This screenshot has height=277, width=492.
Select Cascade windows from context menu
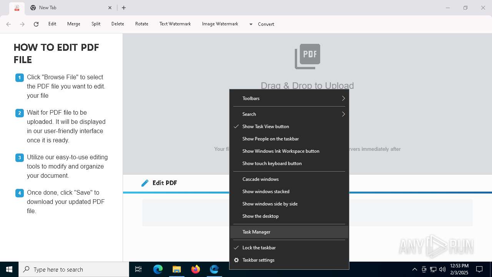pos(289,179)
